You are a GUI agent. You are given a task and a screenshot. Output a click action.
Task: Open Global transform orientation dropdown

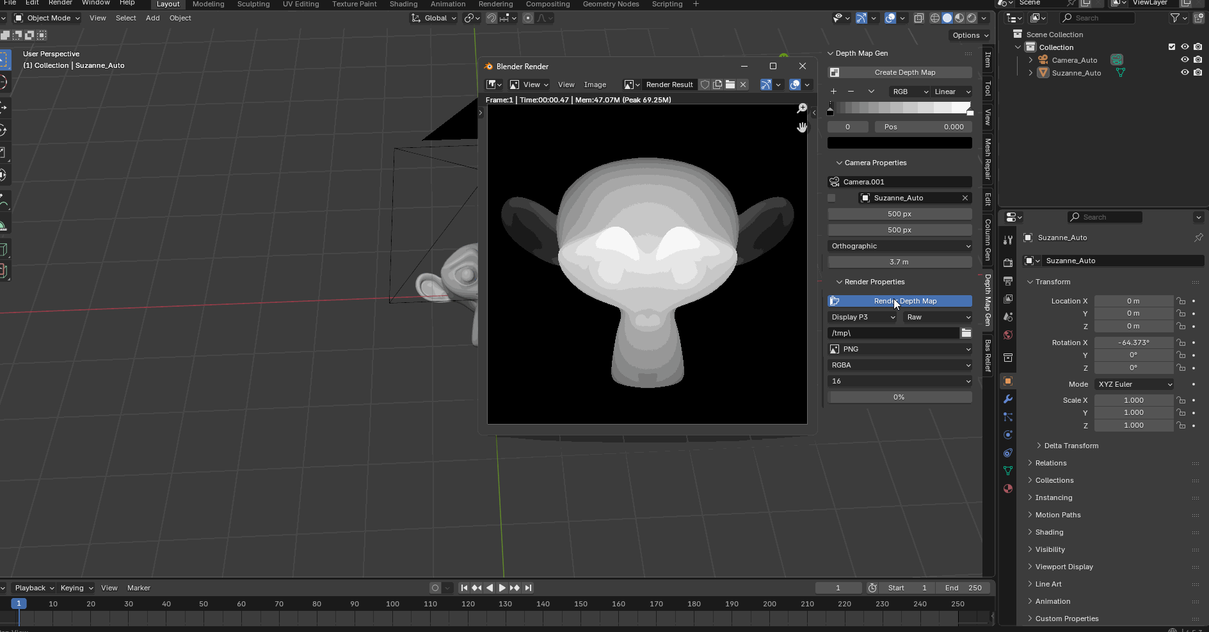point(434,18)
